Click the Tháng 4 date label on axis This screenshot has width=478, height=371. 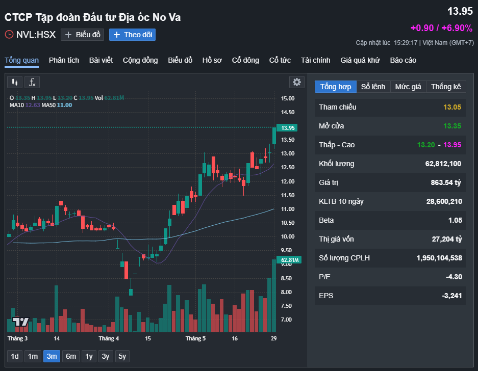(x=109, y=338)
